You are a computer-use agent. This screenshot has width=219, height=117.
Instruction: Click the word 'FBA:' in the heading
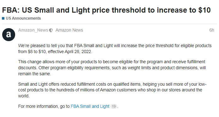[x=11, y=10]
